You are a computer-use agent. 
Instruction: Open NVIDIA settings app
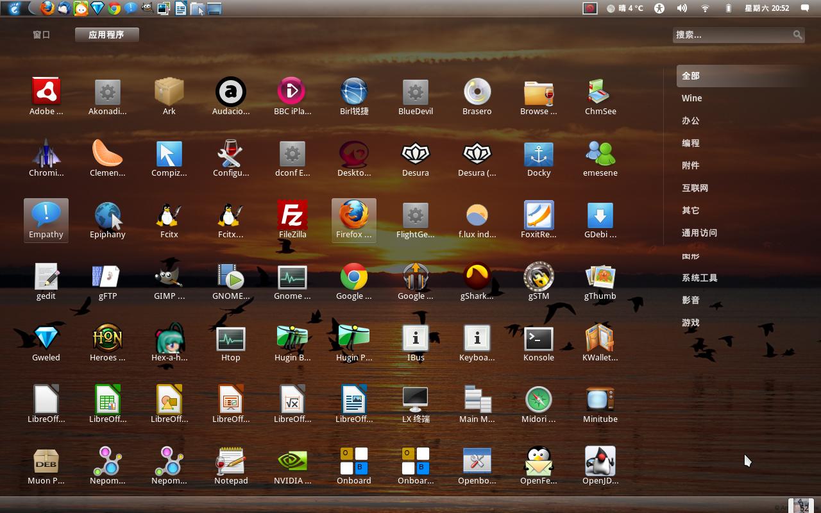(292, 461)
